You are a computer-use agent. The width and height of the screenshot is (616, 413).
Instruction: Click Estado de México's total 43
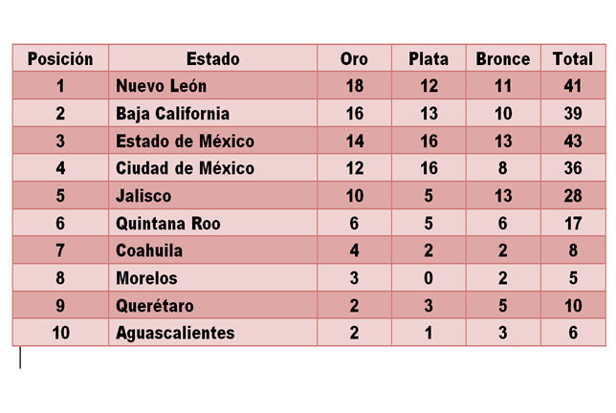[x=573, y=141]
